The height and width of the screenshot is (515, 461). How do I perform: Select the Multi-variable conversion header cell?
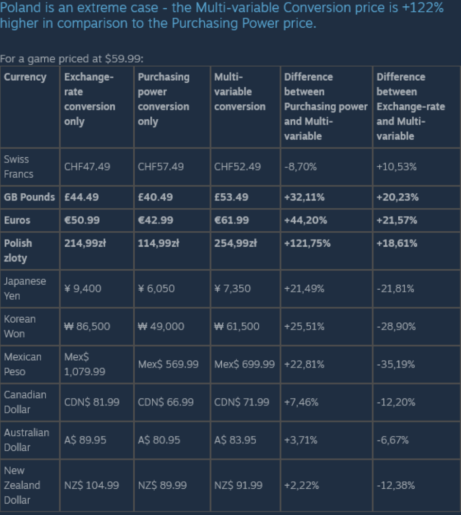click(x=246, y=107)
